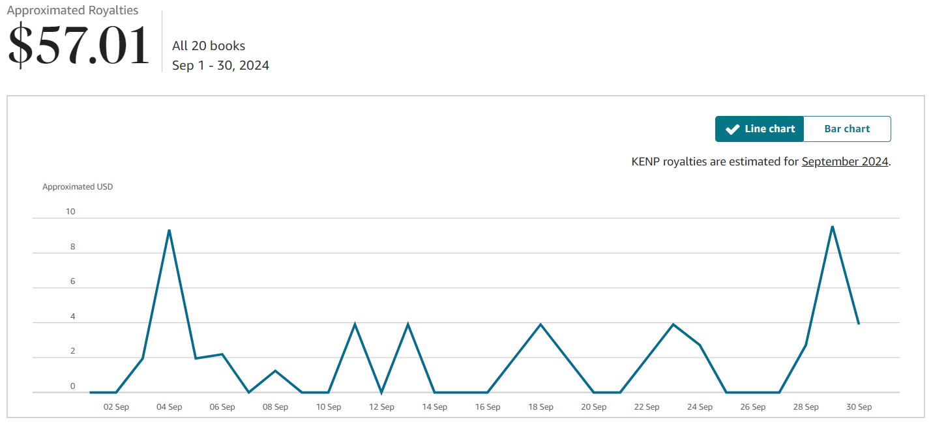The height and width of the screenshot is (424, 931).
Task: Click the "Sep 1 - 30, 2024" date range
Action: coord(220,65)
